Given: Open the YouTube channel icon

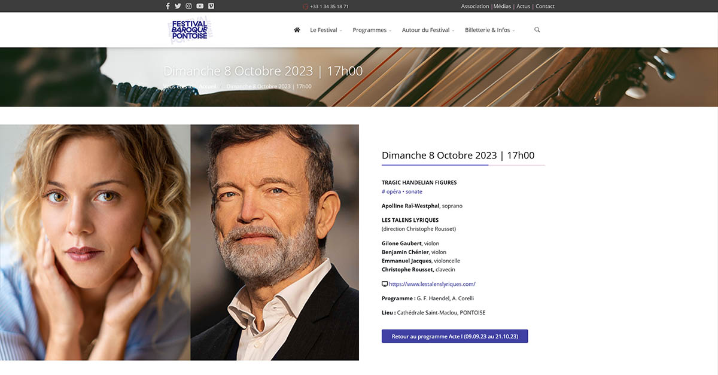Looking at the screenshot, I should click(x=199, y=5).
